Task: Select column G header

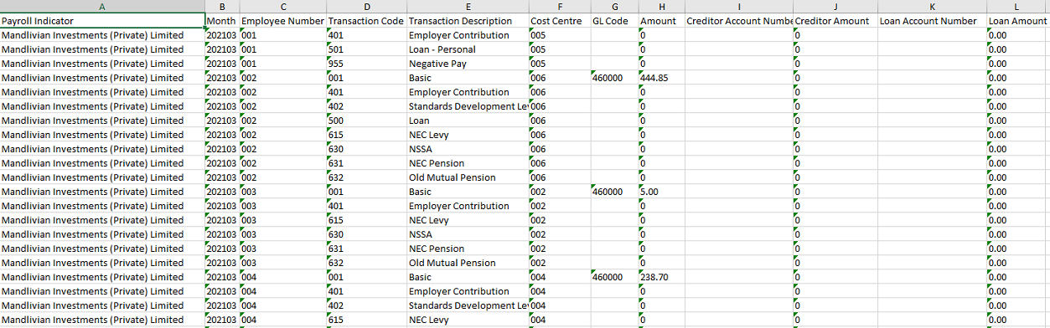Action: click(614, 6)
